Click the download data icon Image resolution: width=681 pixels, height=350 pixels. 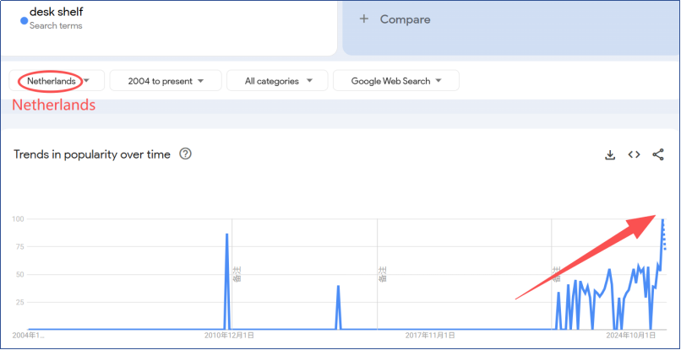tap(610, 155)
